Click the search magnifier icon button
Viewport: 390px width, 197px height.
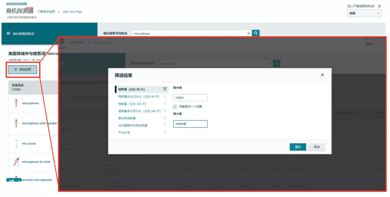pyautogui.click(x=256, y=33)
